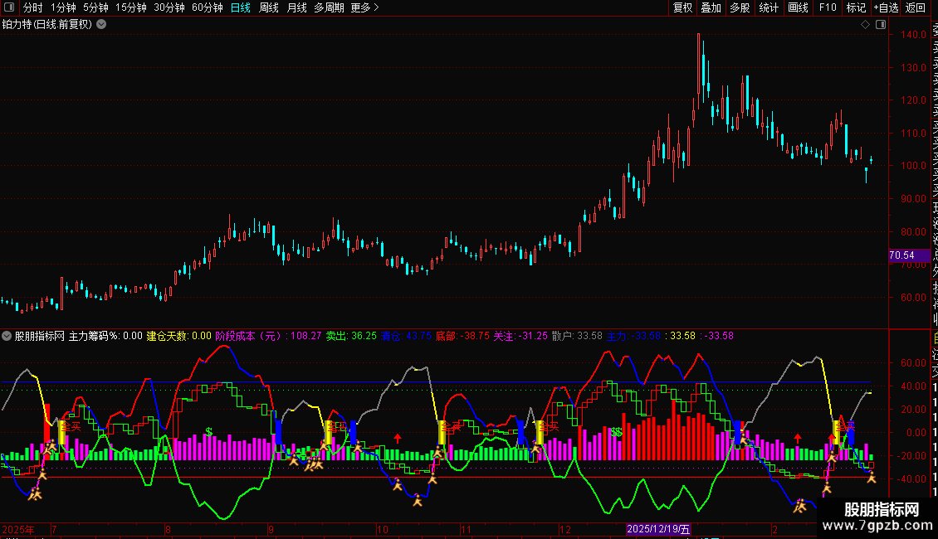Click the 卖出: 36.25 readout
Screen dimensions: 938x539
351,336
